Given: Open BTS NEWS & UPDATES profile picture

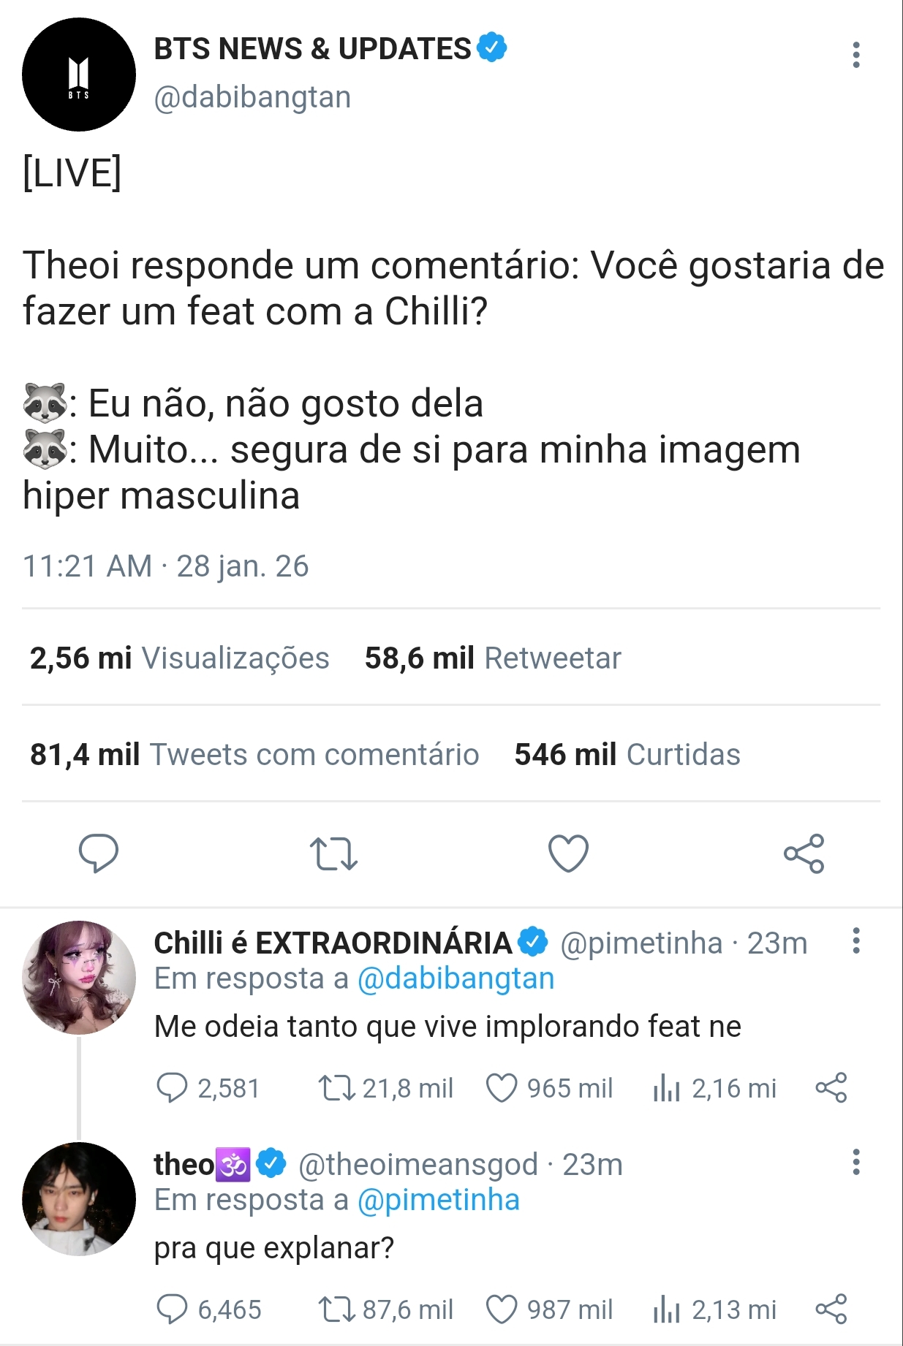Looking at the screenshot, I should tap(79, 75).
